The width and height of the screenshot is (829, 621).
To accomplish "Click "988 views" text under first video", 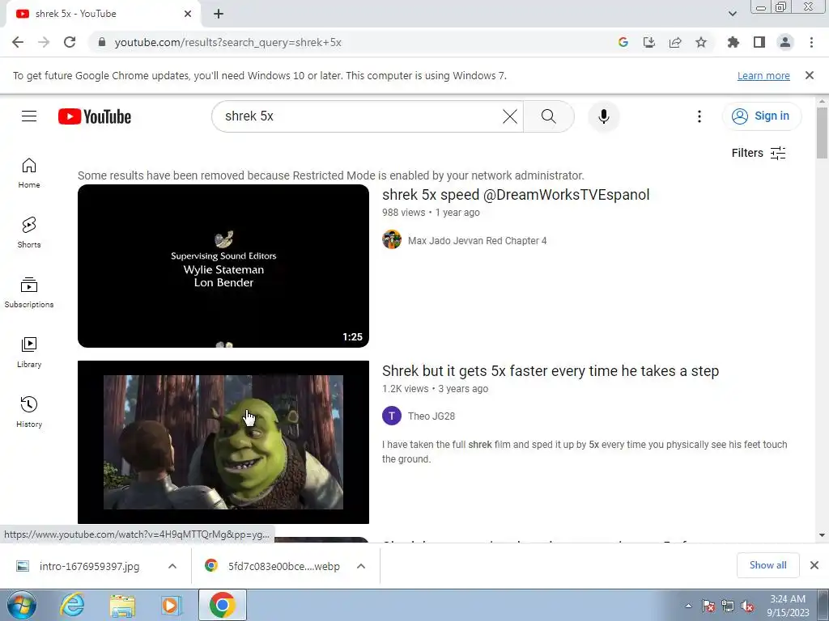I will (x=403, y=213).
